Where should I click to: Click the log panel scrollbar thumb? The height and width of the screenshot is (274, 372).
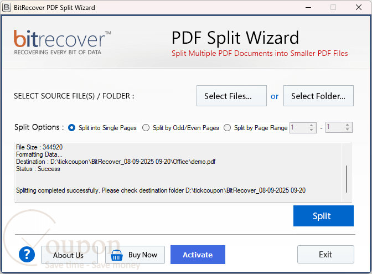pos(347,179)
